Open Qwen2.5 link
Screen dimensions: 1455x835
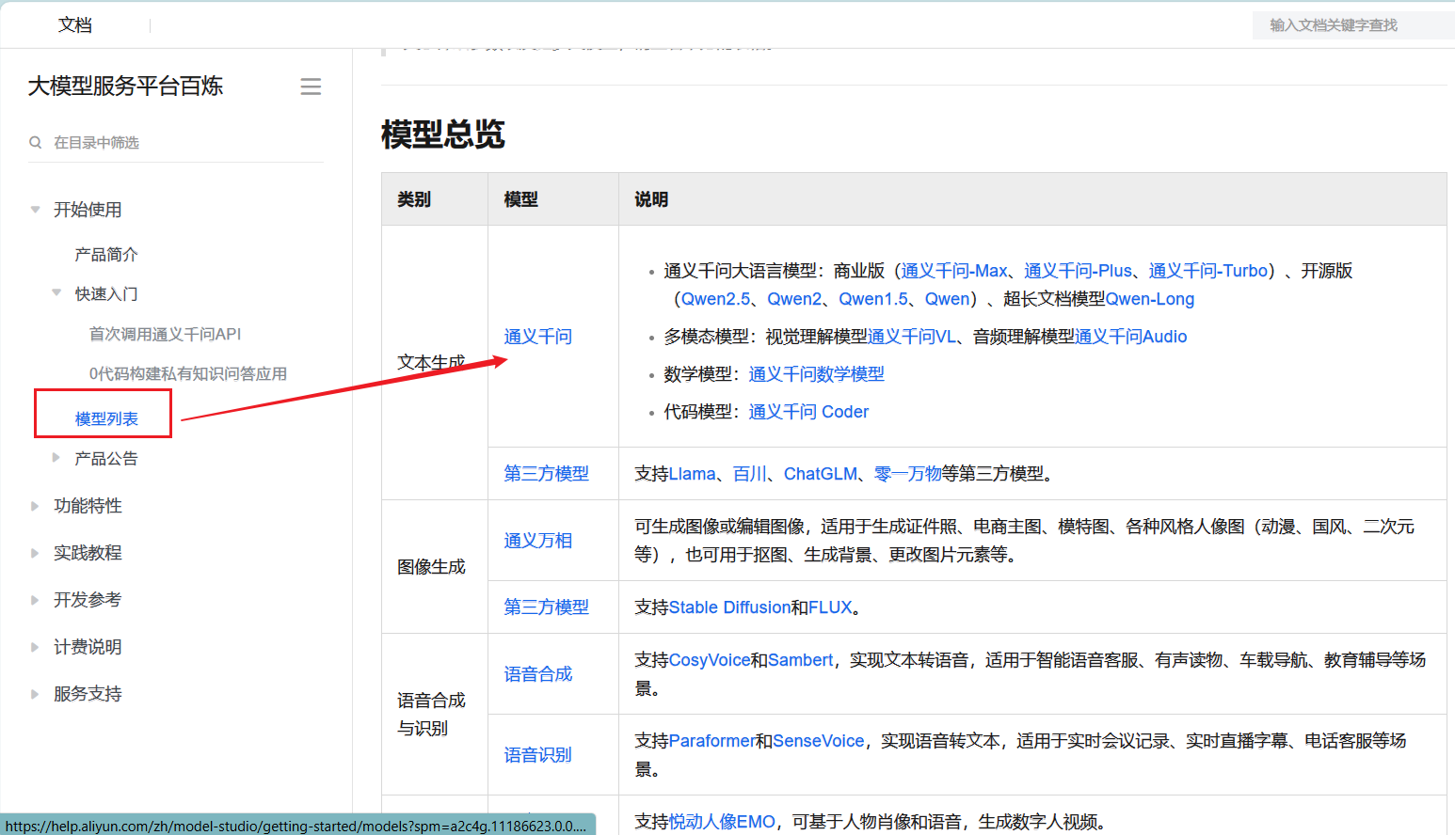(x=715, y=299)
